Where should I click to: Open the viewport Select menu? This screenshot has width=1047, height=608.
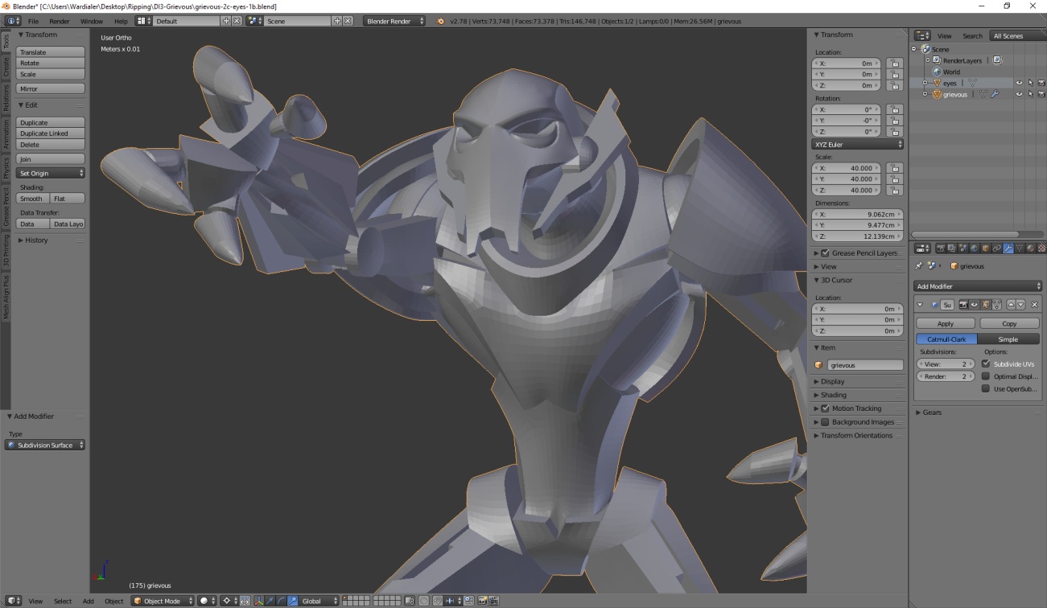tap(63, 601)
